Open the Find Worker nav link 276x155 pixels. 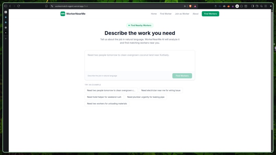click(166, 14)
